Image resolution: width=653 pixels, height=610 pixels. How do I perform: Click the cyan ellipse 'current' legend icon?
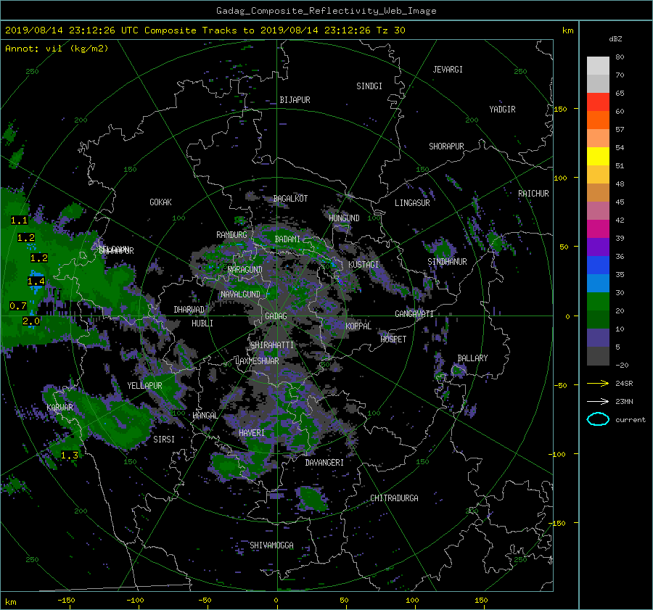598,419
